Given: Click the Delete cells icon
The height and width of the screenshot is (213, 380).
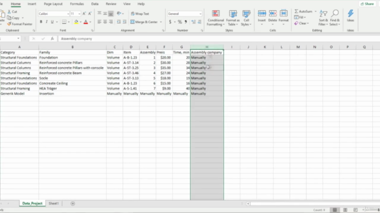Looking at the screenshot, I should pyautogui.click(x=273, y=14).
